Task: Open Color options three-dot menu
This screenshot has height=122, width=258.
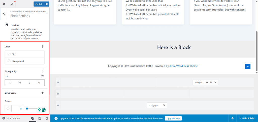Action: [x=43, y=46]
